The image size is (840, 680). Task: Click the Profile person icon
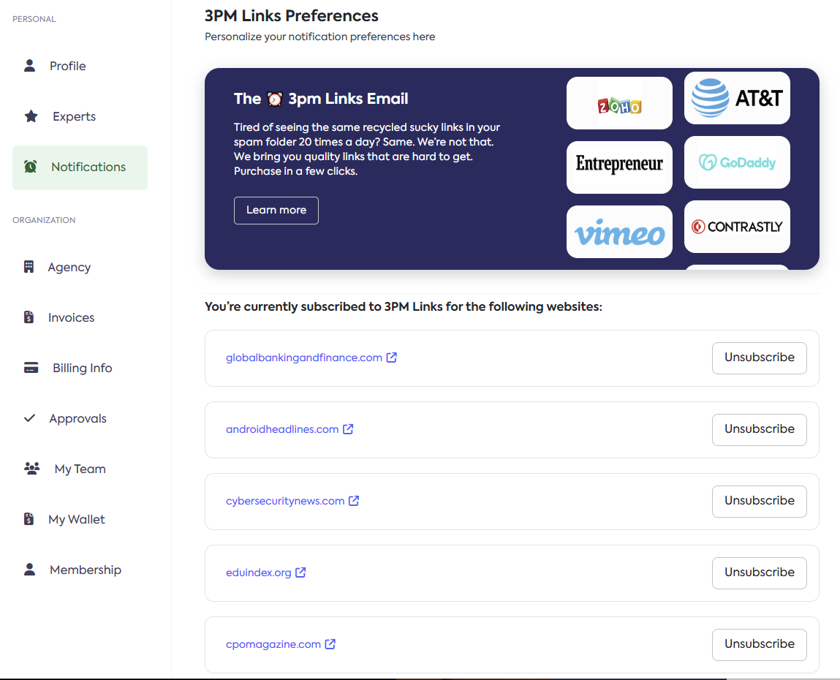[30, 66]
